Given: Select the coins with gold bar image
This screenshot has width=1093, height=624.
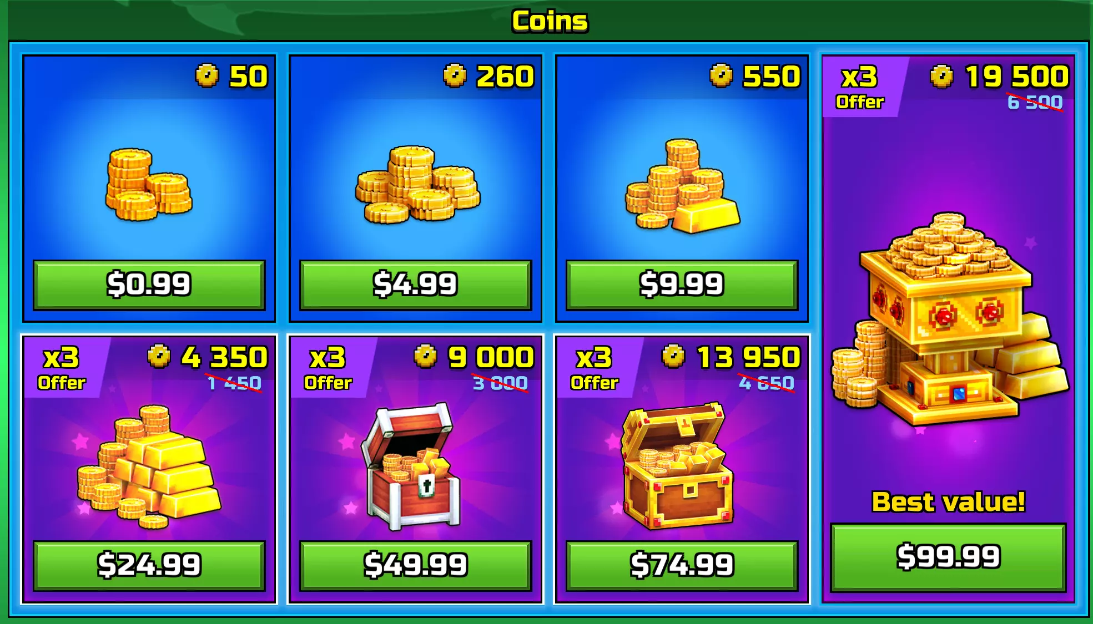Looking at the screenshot, I should tap(683, 185).
